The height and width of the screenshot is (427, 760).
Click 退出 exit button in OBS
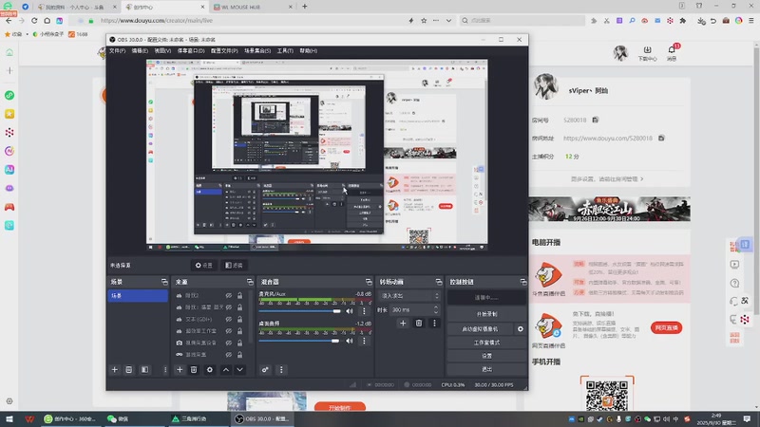pos(486,369)
